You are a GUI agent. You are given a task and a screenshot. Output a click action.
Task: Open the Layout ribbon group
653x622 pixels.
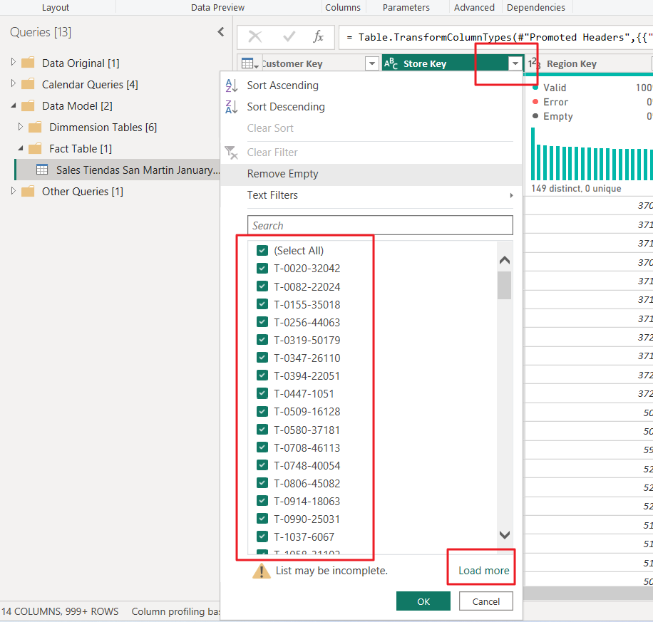[56, 8]
